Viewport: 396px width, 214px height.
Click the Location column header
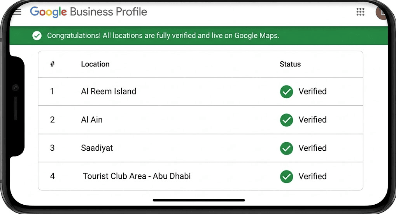pyautogui.click(x=95, y=64)
